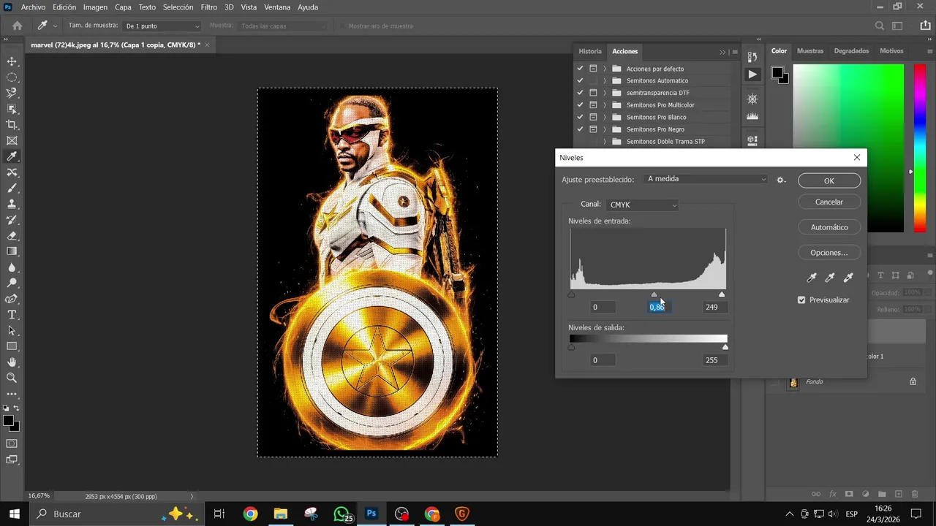Screen dimensions: 936x526
Task: Expand the Semitonos Pro Negro set
Action: pyautogui.click(x=605, y=129)
